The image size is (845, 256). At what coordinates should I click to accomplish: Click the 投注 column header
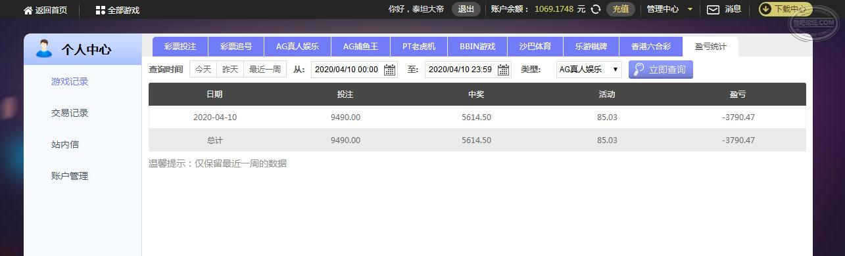click(345, 95)
